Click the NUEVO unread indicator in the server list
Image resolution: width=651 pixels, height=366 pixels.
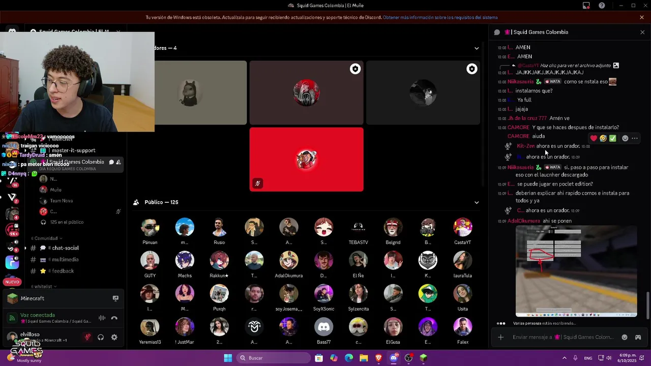pyautogui.click(x=12, y=282)
